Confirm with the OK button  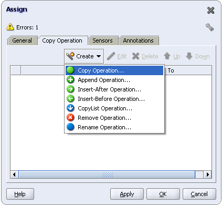click(x=163, y=194)
